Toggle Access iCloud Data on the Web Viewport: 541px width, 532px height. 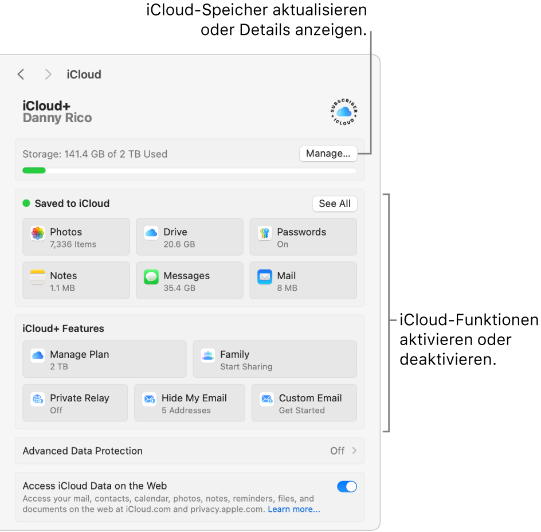(347, 487)
